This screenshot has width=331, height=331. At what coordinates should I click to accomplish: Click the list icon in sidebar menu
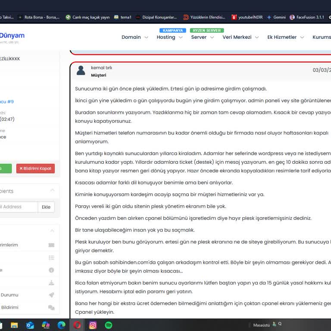[51, 258]
